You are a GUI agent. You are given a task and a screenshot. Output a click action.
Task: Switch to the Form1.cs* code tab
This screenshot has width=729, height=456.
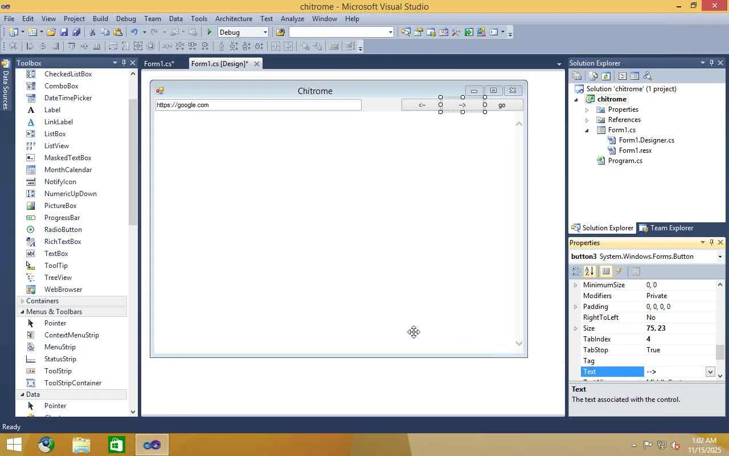pyautogui.click(x=159, y=63)
